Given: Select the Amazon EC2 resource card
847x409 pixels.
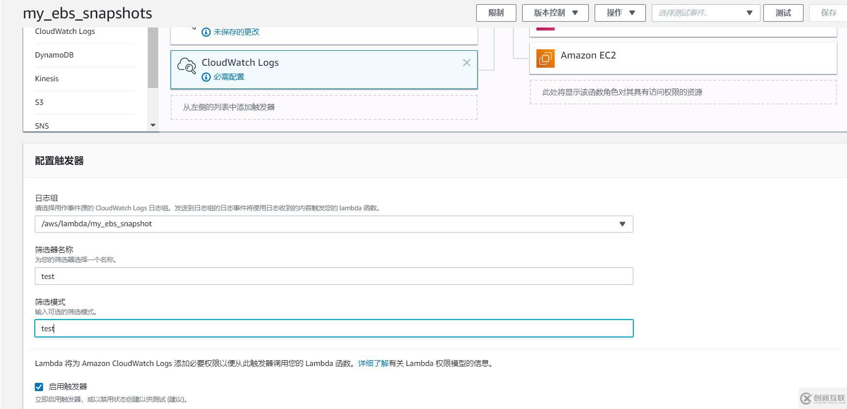Looking at the screenshot, I should pyautogui.click(x=683, y=58).
